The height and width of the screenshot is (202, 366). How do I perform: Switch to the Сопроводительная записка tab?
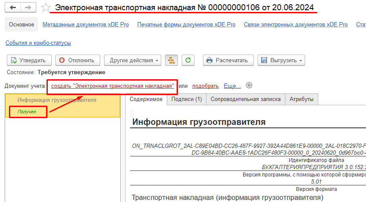click(246, 99)
